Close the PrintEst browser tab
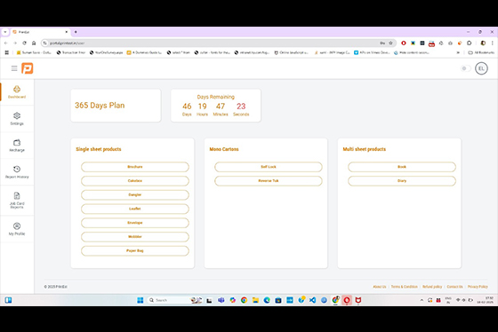Image resolution: width=498 pixels, height=332 pixels. point(67,32)
